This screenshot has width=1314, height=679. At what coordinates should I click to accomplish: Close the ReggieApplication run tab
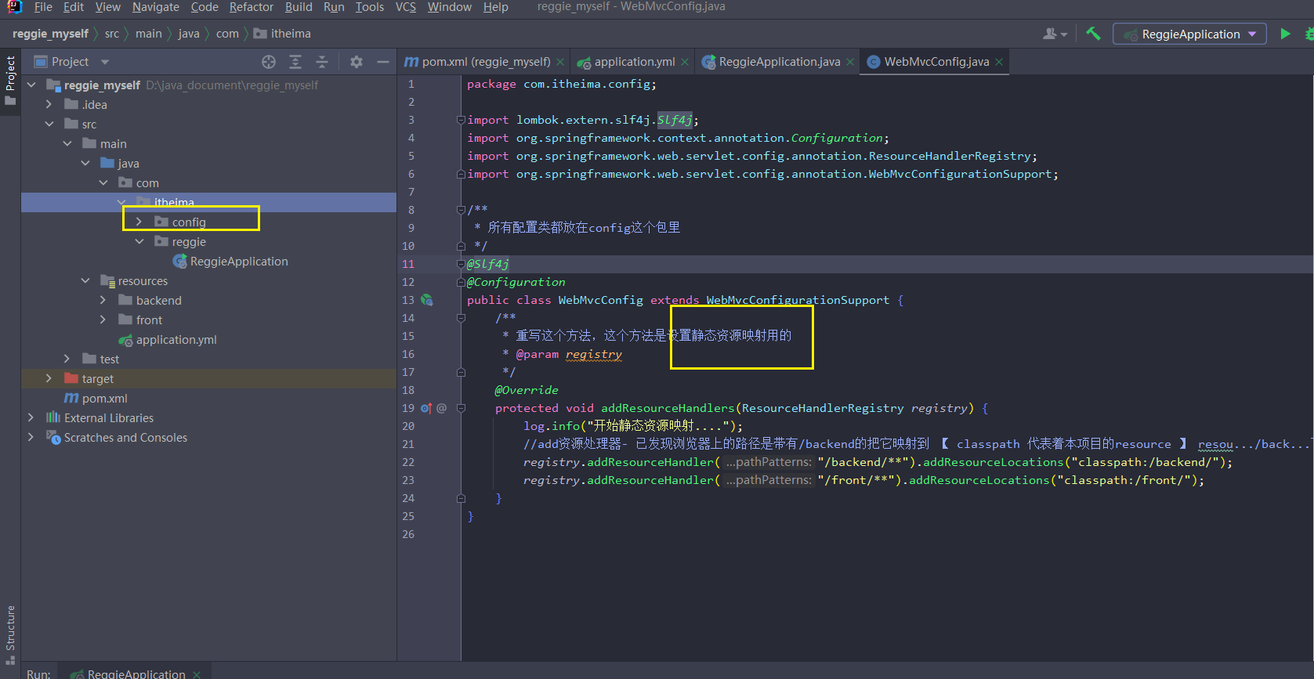tap(197, 674)
